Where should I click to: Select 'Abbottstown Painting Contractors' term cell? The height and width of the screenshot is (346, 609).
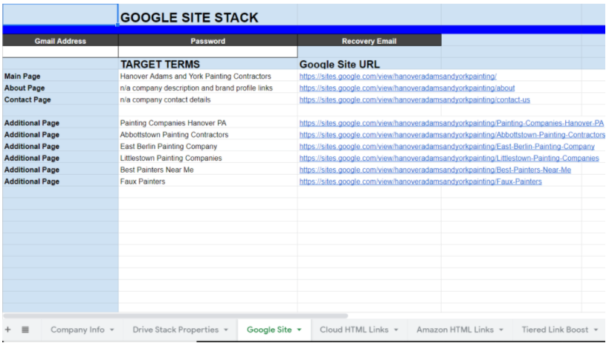(x=207, y=135)
